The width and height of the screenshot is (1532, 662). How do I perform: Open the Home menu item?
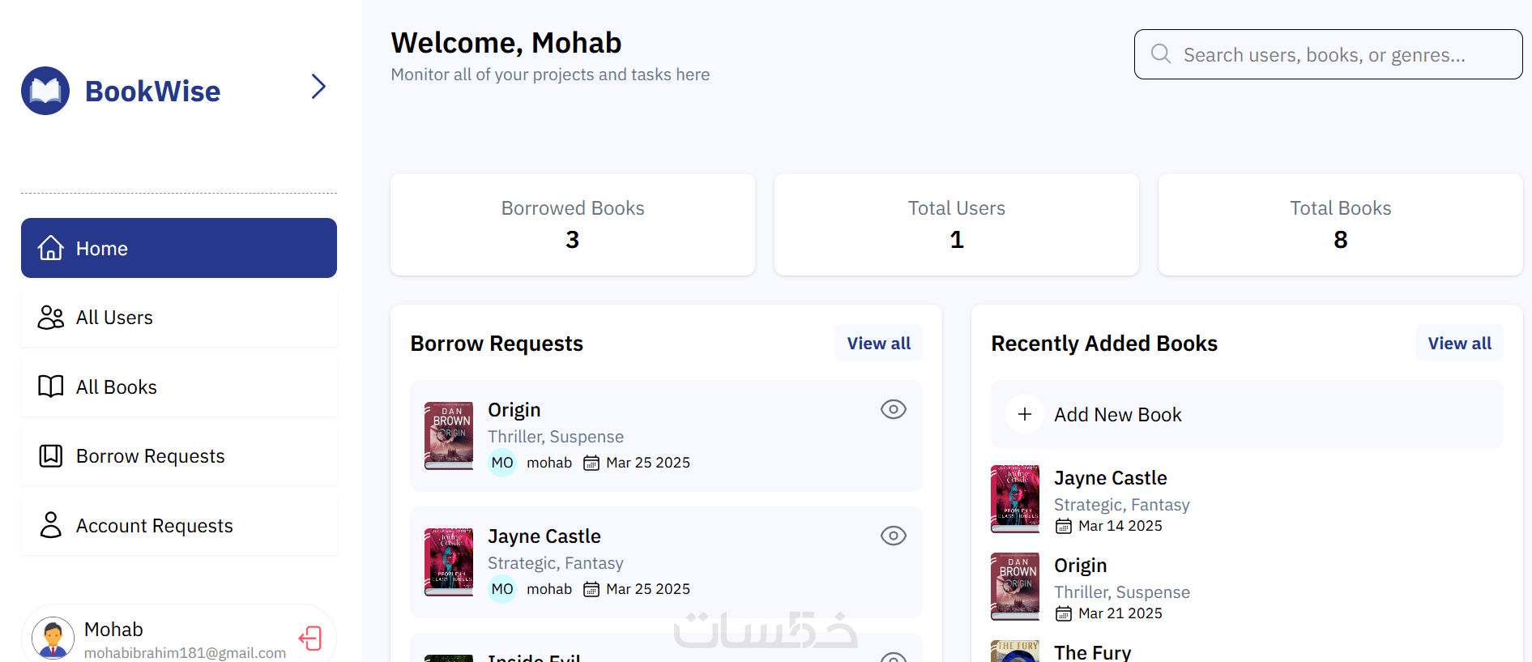click(x=179, y=248)
